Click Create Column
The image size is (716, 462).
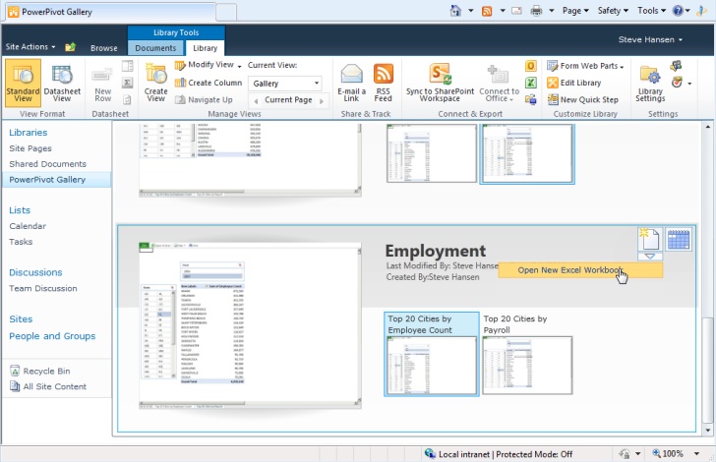[209, 83]
